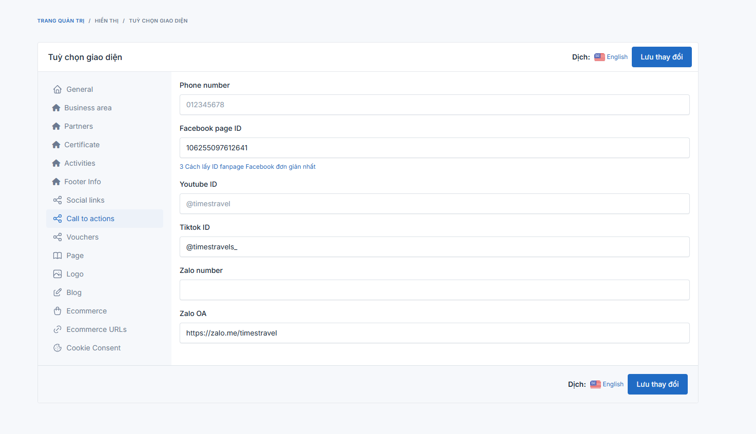This screenshot has height=434, width=756.
Task: Choose English translation link in header
Action: 617,57
